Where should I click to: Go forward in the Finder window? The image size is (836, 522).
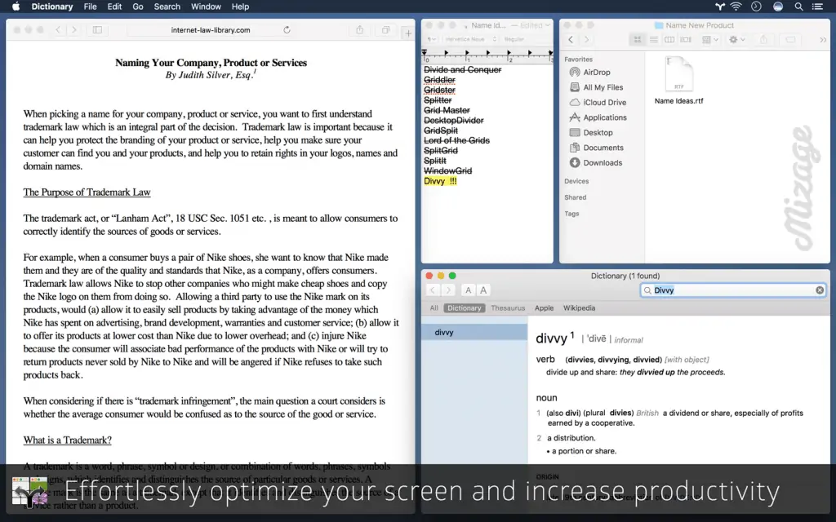click(x=586, y=39)
